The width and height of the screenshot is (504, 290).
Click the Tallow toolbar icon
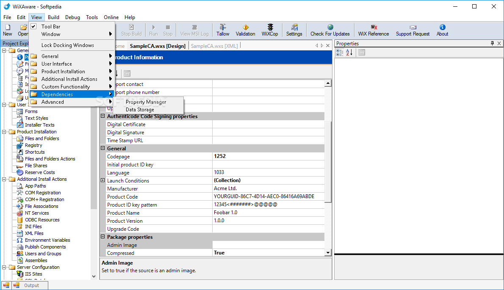(223, 30)
